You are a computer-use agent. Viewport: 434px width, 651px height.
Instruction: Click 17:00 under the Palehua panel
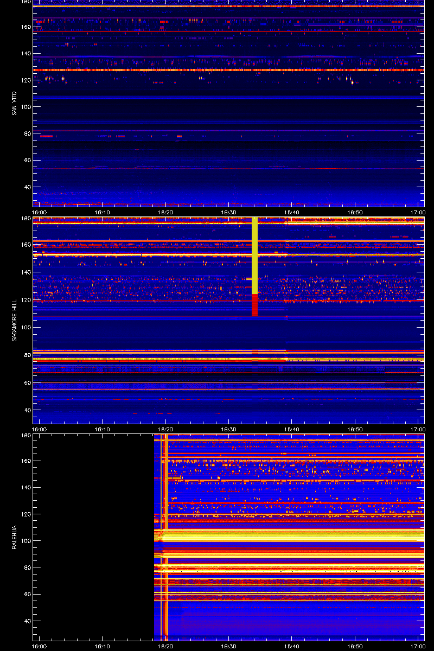418,647
